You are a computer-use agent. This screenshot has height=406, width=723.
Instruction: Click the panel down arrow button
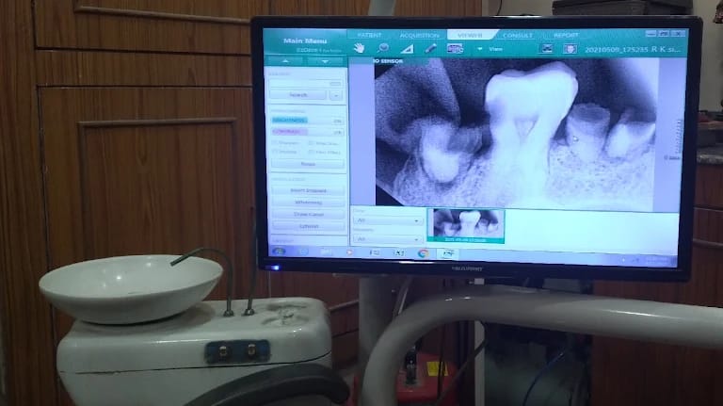click(x=325, y=61)
